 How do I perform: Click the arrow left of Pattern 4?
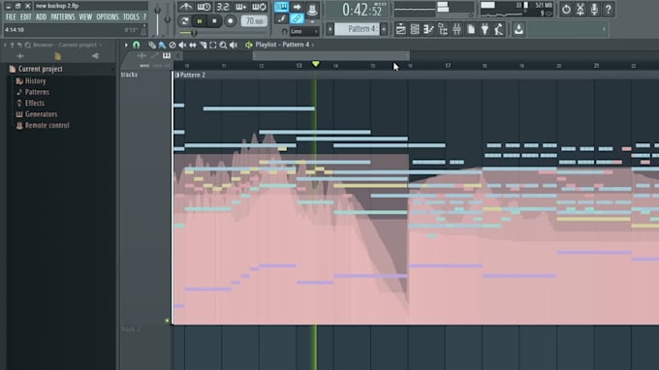[x=329, y=29]
